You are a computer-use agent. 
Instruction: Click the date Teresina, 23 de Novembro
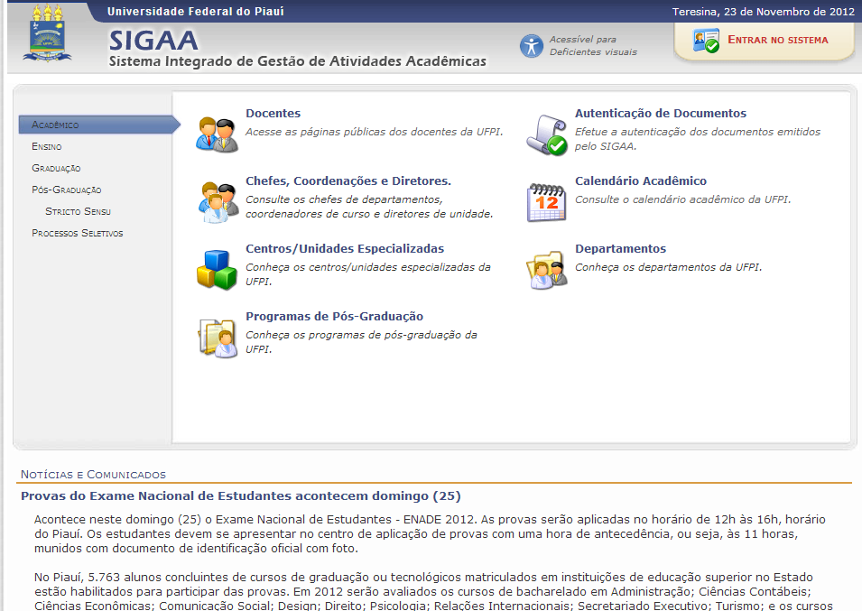pos(764,12)
